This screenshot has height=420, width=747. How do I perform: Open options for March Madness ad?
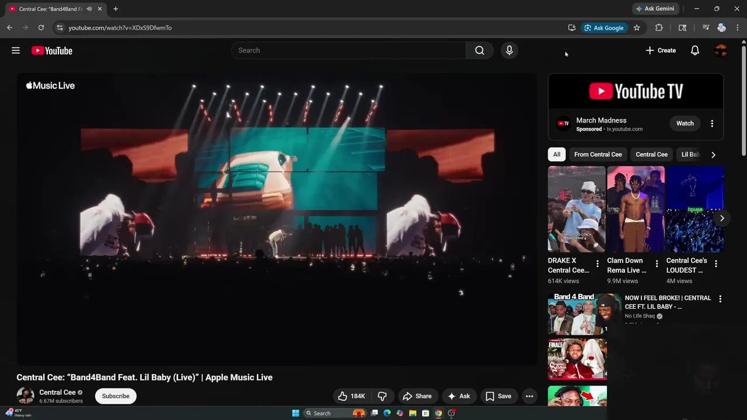click(712, 124)
